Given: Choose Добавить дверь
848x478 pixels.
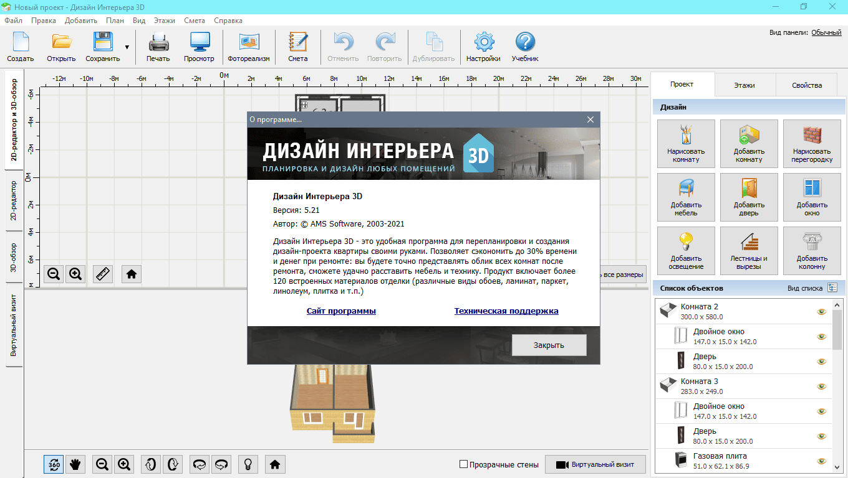Looking at the screenshot, I should point(749,197).
